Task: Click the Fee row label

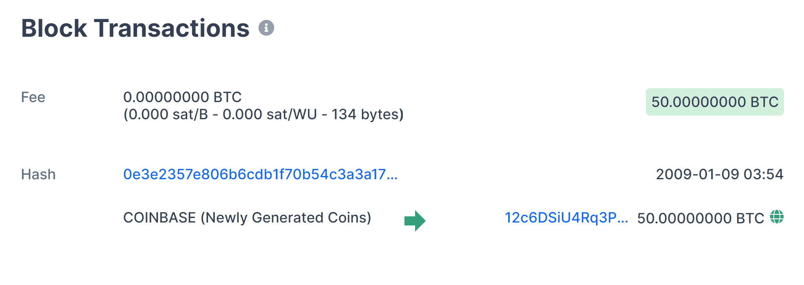Action: click(x=33, y=97)
